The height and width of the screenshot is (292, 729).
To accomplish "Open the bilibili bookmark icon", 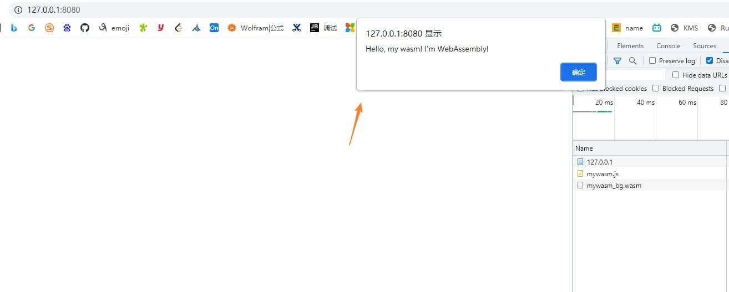I will [657, 28].
